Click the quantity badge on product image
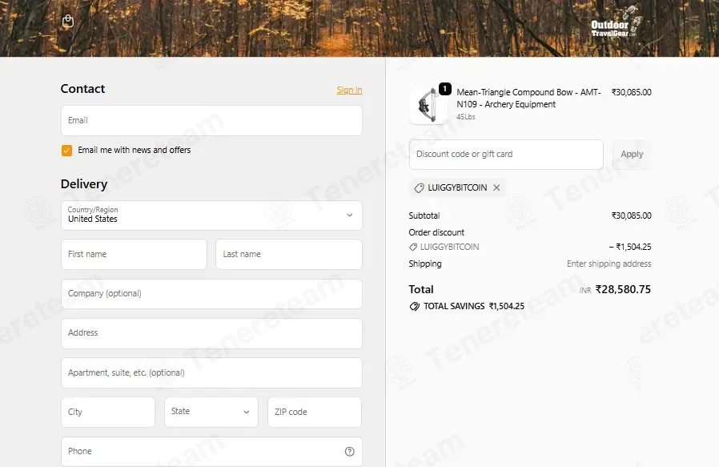Viewport: 719px width, 467px height. tap(445, 89)
